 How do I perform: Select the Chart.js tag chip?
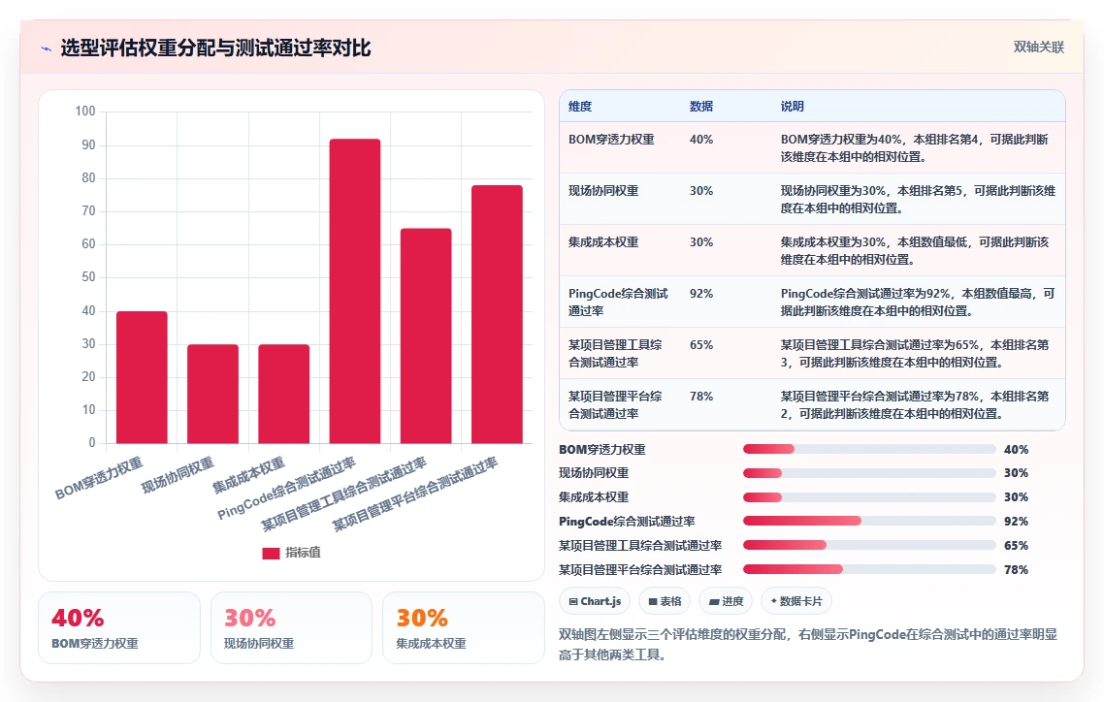595,601
